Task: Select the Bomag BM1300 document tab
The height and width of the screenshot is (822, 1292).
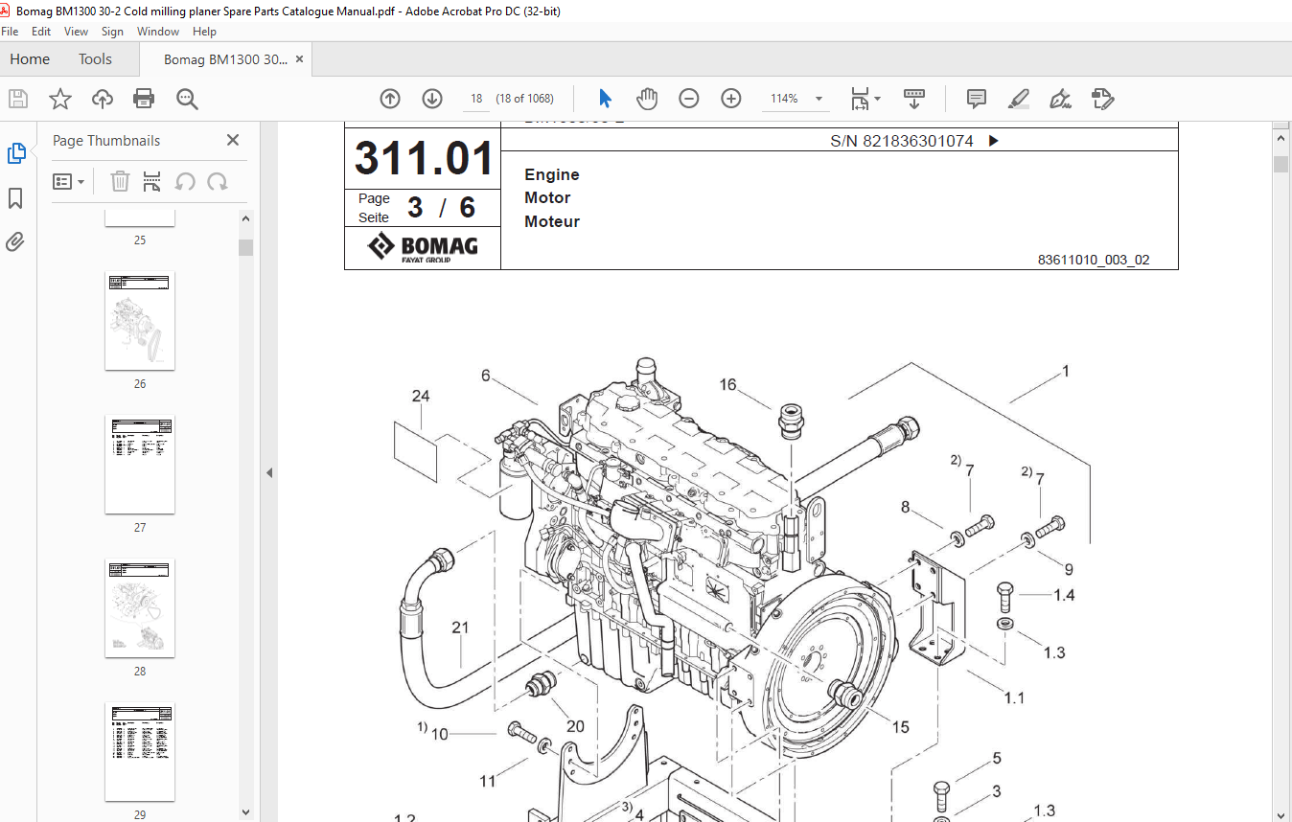Action: coord(225,59)
